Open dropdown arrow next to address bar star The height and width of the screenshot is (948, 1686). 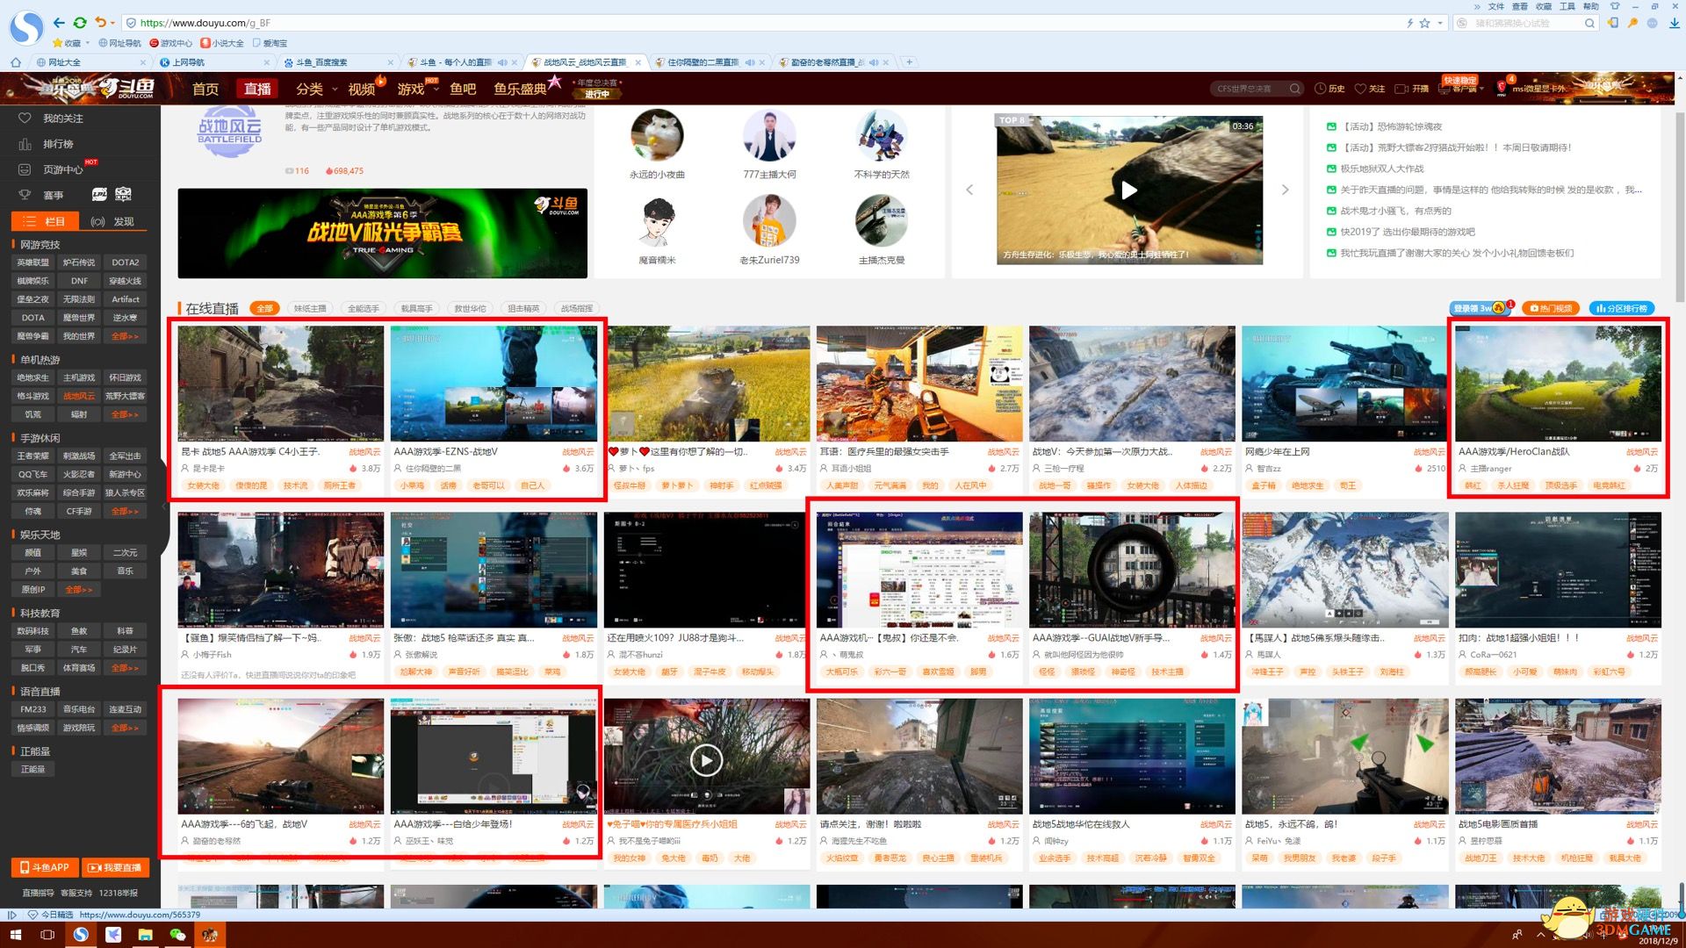pos(1440,23)
